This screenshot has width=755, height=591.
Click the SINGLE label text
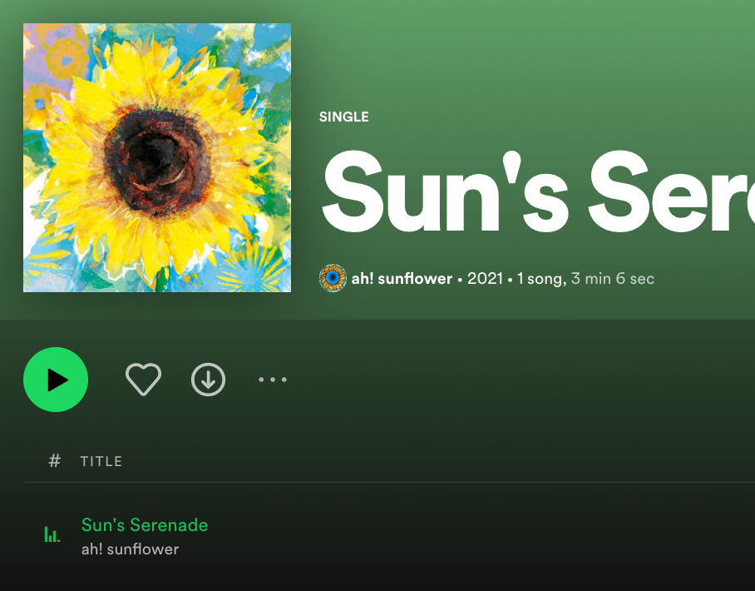coord(343,117)
